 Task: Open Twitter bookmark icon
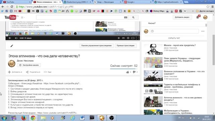2,11
